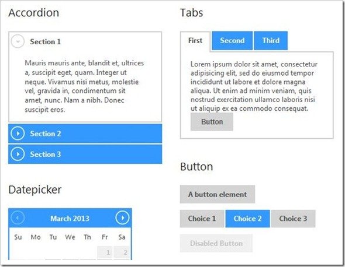Screen dimensions: 345x267
Task: Pick day 1 in the March calendar
Action: 105,252
